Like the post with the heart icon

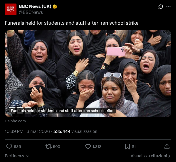[88, 146]
